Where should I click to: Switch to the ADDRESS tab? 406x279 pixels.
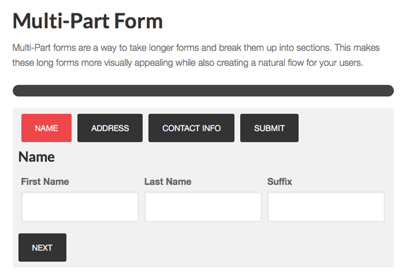(110, 128)
